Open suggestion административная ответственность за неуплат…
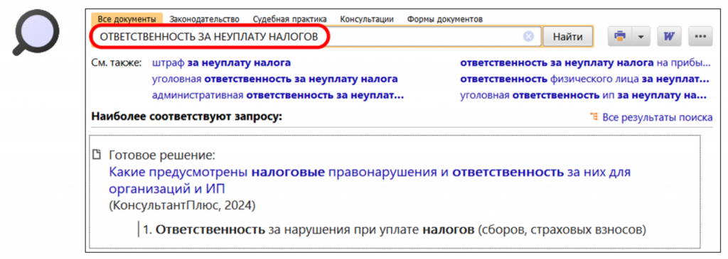Image resolution: width=728 pixels, height=259 pixels. 278,96
